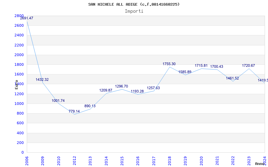
Task: Select the 1585.89 data label
Action: (x=185, y=72)
